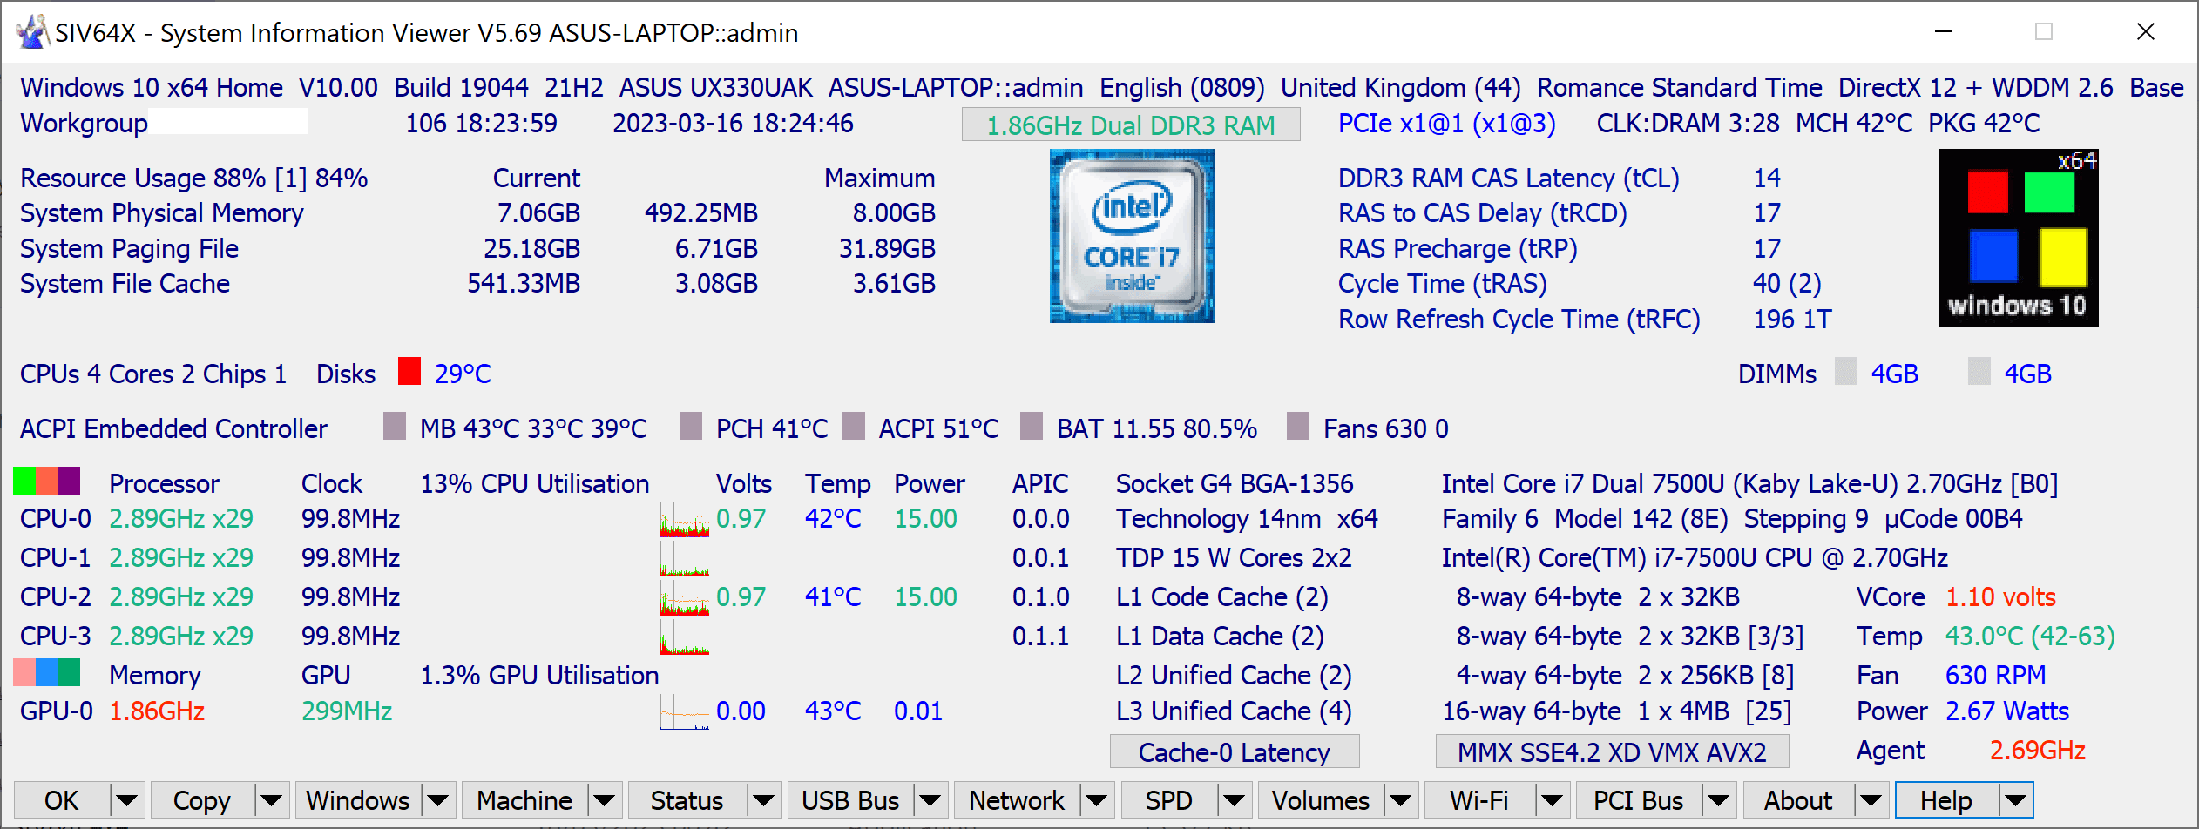Expand the PCI Bus dropdown arrow
Viewport: 2199px width, 829px height.
(1718, 800)
